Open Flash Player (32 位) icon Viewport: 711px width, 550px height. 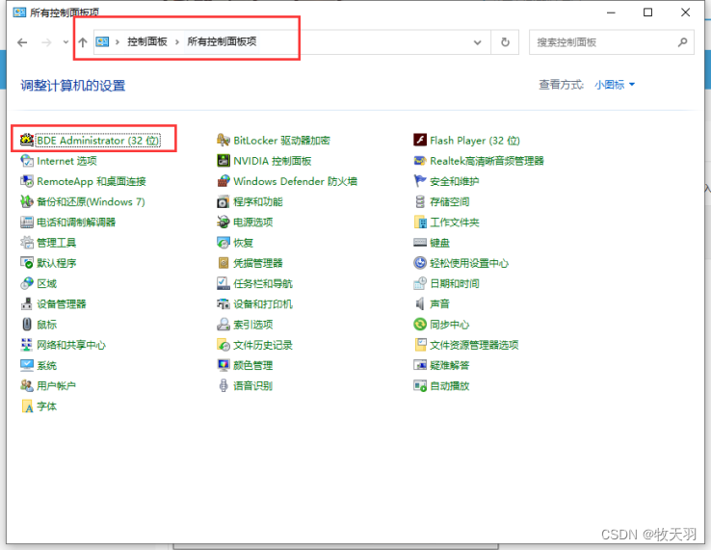click(420, 140)
